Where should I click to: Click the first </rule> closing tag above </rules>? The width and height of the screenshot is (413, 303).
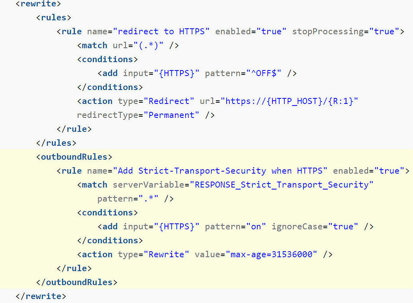point(74,129)
